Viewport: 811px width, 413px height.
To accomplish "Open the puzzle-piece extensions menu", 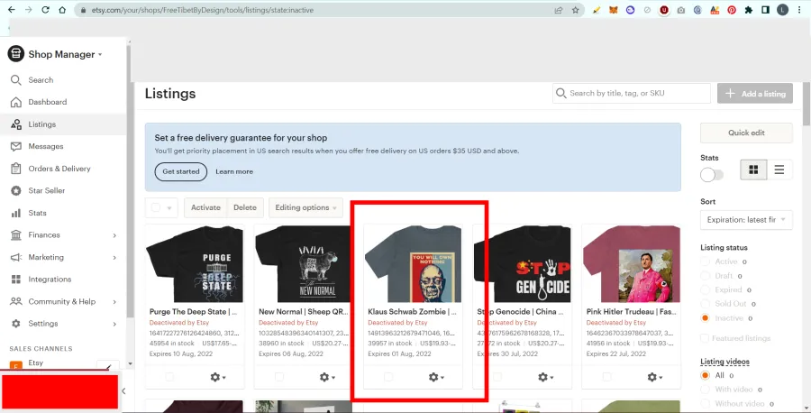I will pos(749,10).
